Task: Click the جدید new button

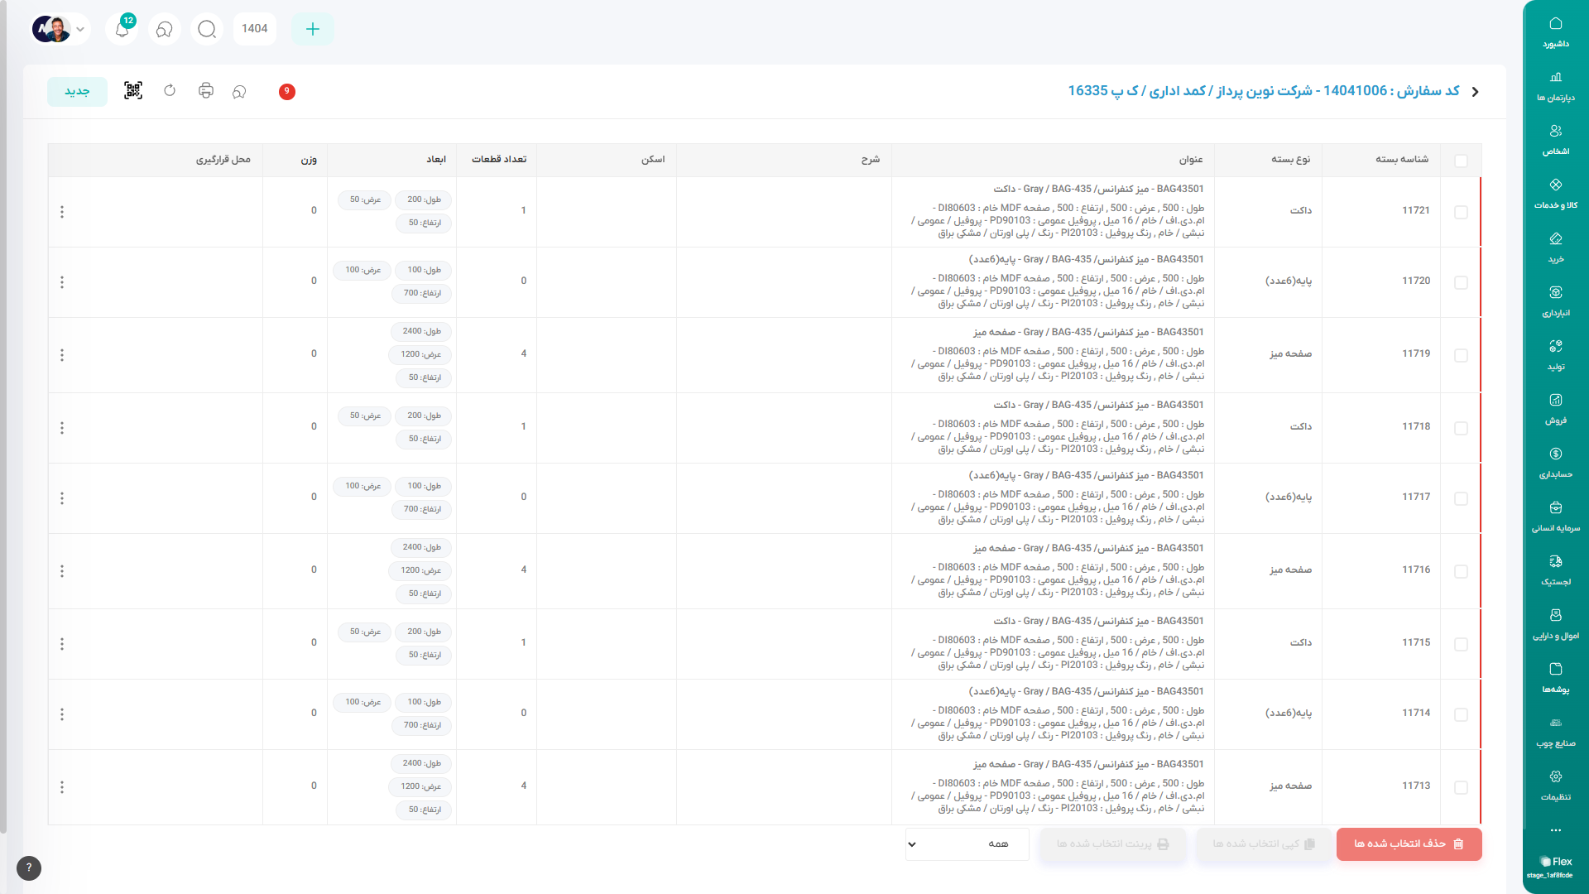Action: pyautogui.click(x=77, y=91)
